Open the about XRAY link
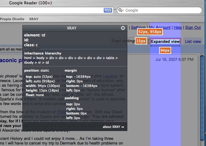 coord(113,127)
